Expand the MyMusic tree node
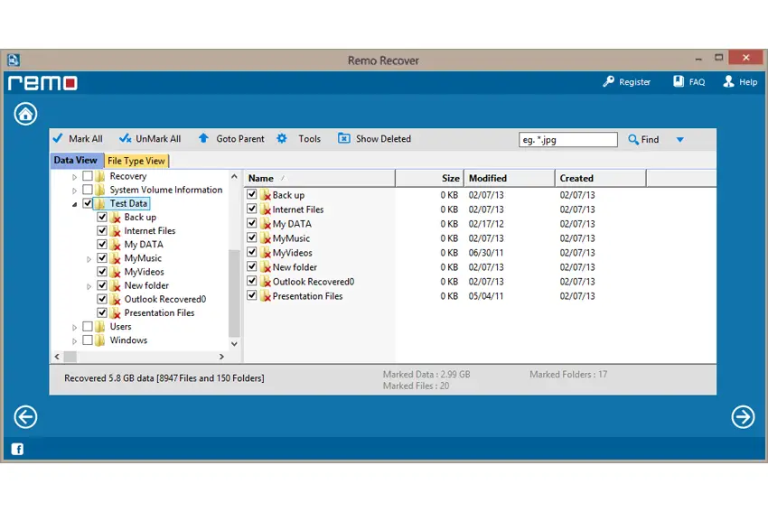The image size is (768, 512). click(x=89, y=259)
